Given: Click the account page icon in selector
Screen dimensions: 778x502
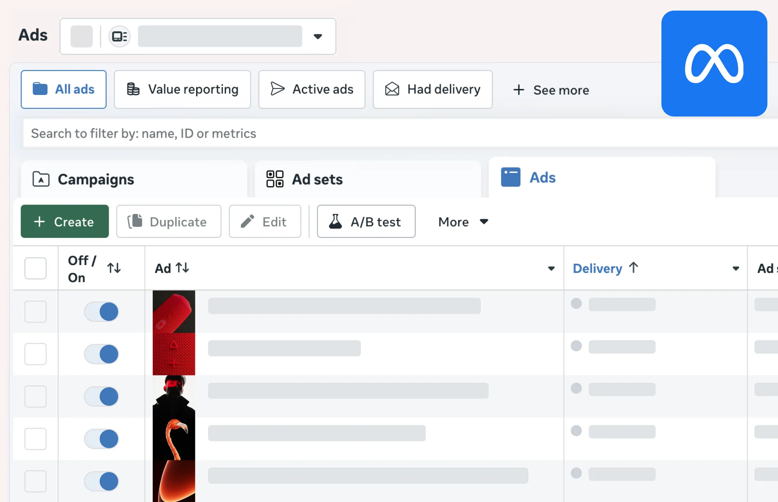Looking at the screenshot, I should [119, 36].
